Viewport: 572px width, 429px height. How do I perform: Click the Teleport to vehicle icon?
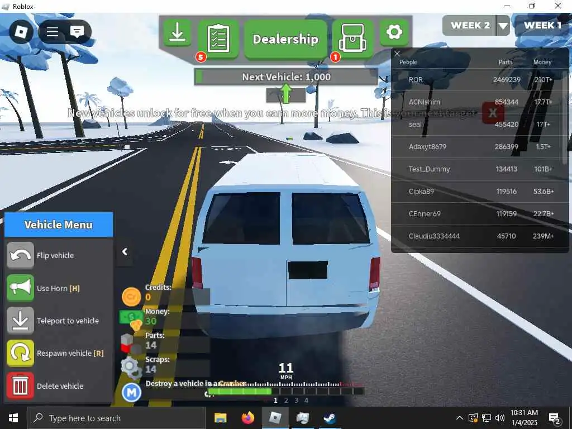click(x=21, y=321)
